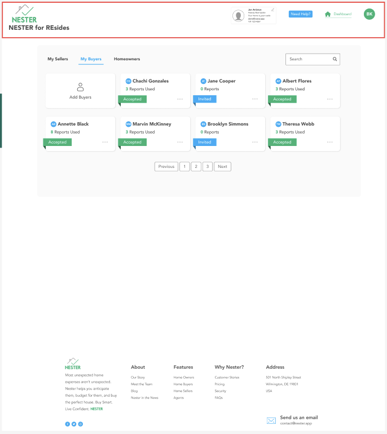The height and width of the screenshot is (434, 387).
Task: Click 8 Reports Used on Annette Black
Action: click(65, 132)
